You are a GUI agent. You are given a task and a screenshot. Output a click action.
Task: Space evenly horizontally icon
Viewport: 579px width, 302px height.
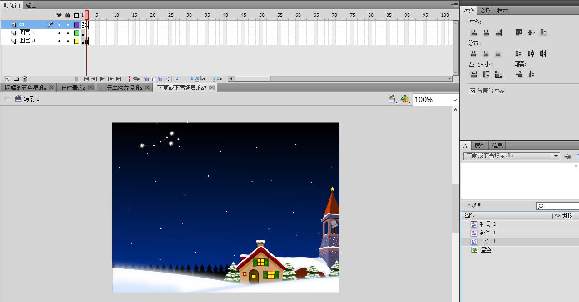pyautogui.click(x=531, y=74)
